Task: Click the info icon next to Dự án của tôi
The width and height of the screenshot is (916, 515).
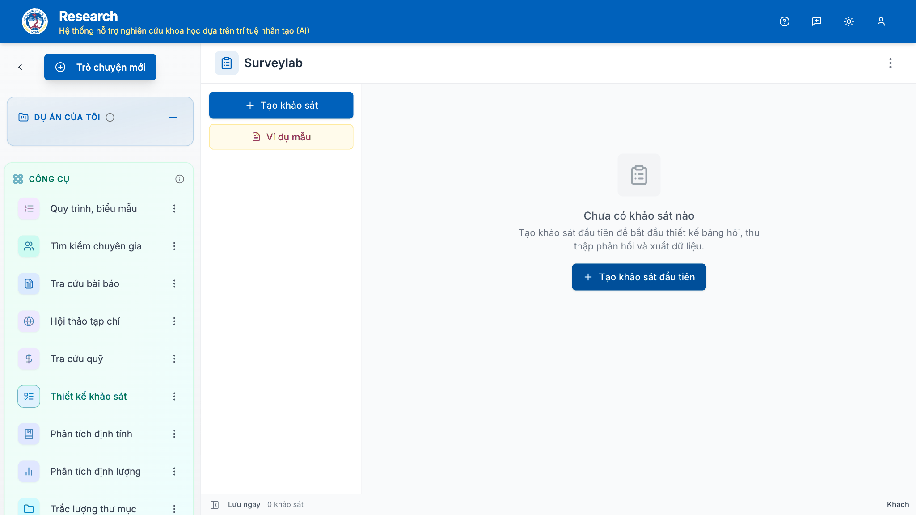Action: coord(110,117)
